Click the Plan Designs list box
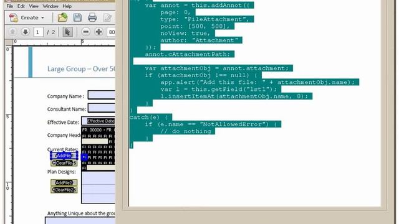The height and width of the screenshot is (224, 399). click(99, 187)
